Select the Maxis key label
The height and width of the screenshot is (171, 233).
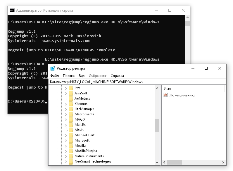pos(79,130)
